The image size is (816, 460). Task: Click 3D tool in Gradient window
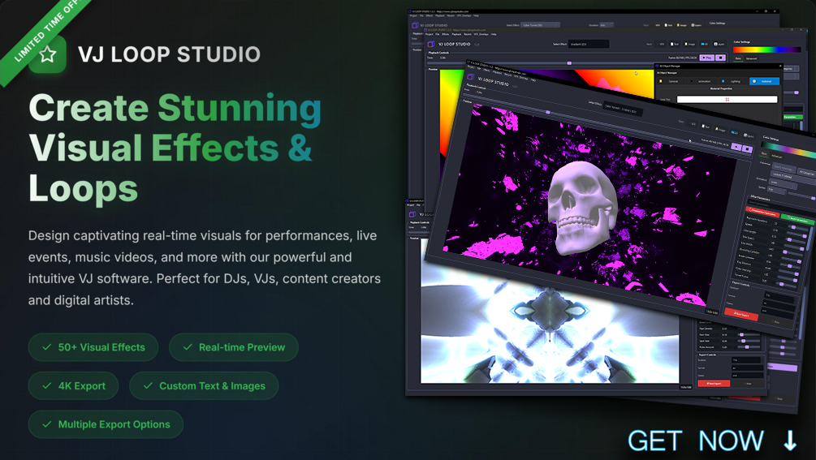click(705, 44)
